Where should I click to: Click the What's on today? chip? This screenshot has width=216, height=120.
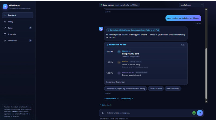coord(173,89)
